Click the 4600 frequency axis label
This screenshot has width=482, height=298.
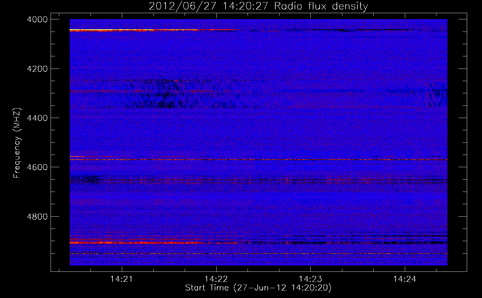point(37,167)
